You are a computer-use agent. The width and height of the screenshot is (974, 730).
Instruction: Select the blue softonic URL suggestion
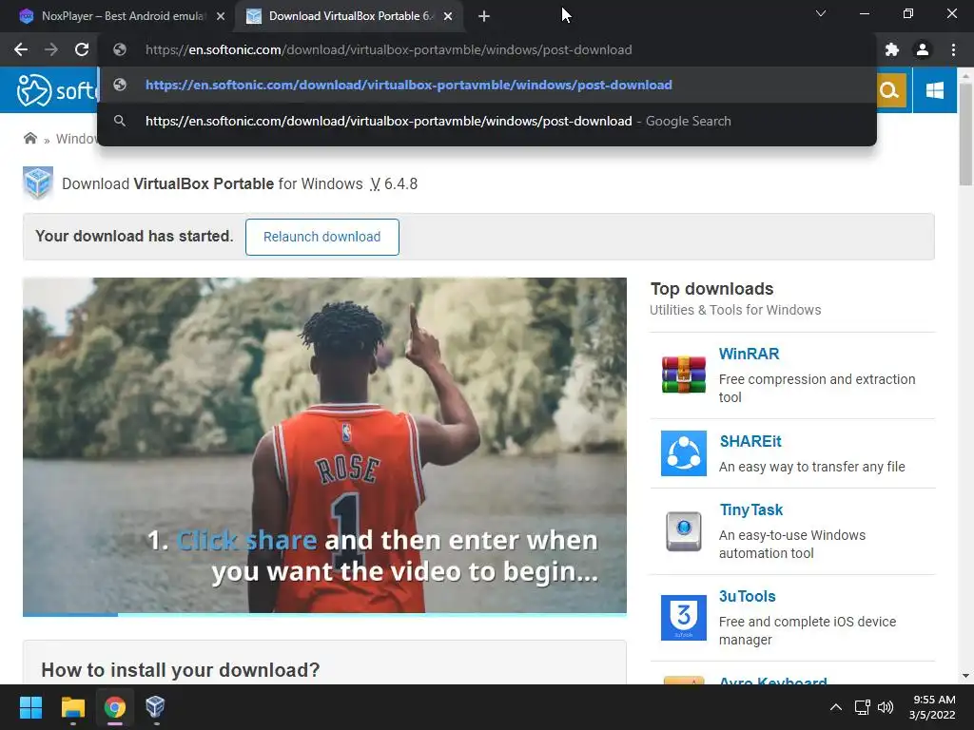coord(487,85)
